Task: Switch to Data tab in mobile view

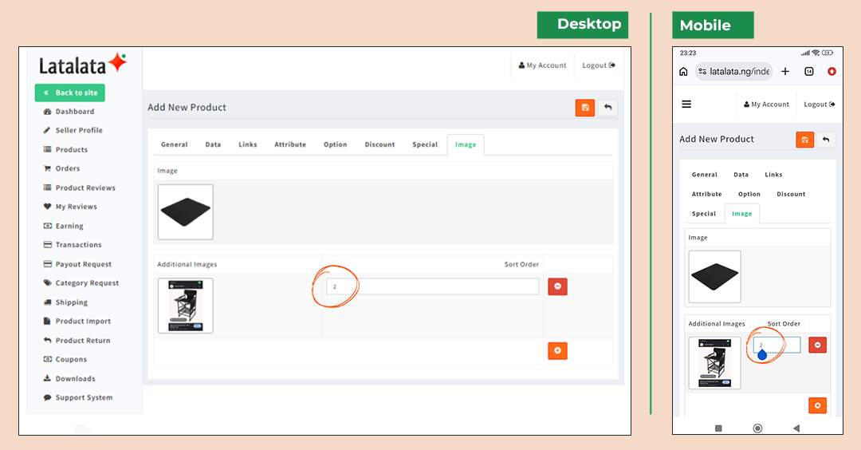Action: point(741,175)
